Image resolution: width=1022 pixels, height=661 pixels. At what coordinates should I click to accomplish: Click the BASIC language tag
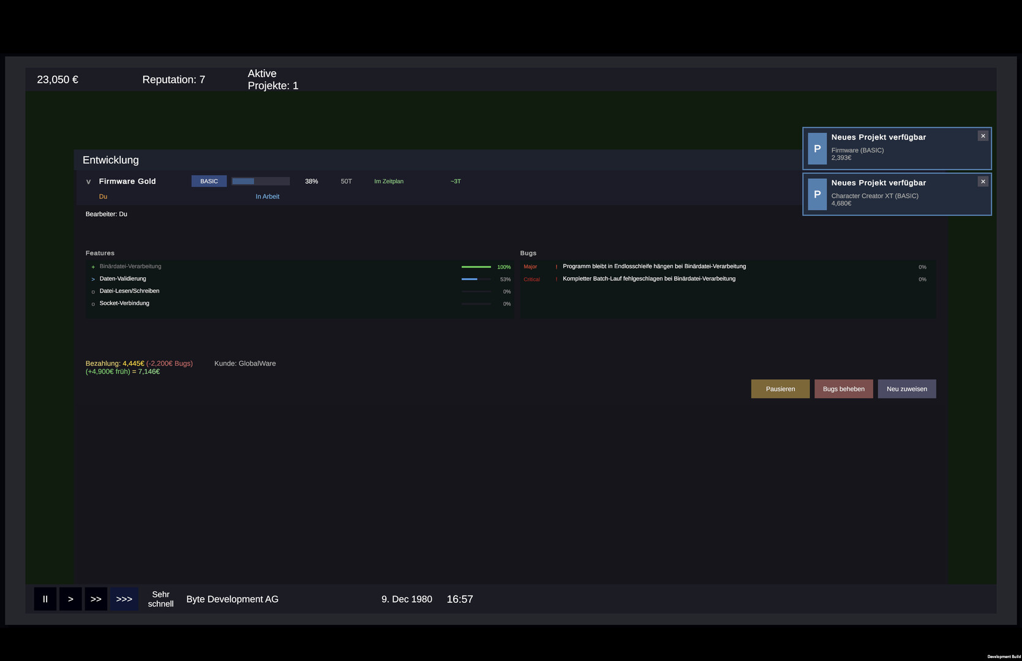(x=209, y=182)
